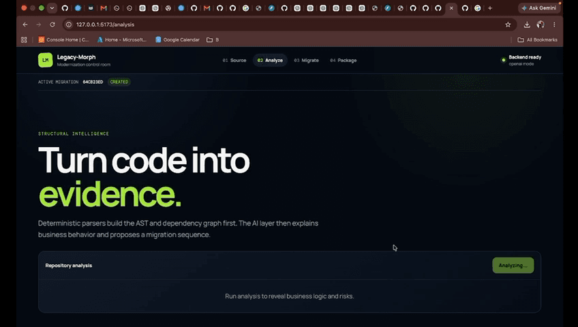Click the 'openai mode' status text
578x327 pixels.
521,64
